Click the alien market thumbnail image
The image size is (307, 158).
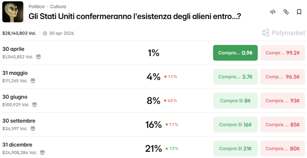[x=13, y=12]
